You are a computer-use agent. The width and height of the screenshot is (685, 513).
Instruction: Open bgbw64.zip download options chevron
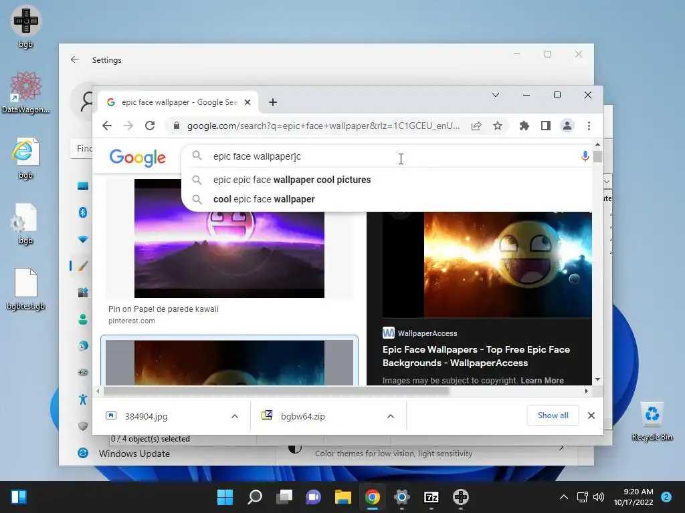tap(391, 416)
